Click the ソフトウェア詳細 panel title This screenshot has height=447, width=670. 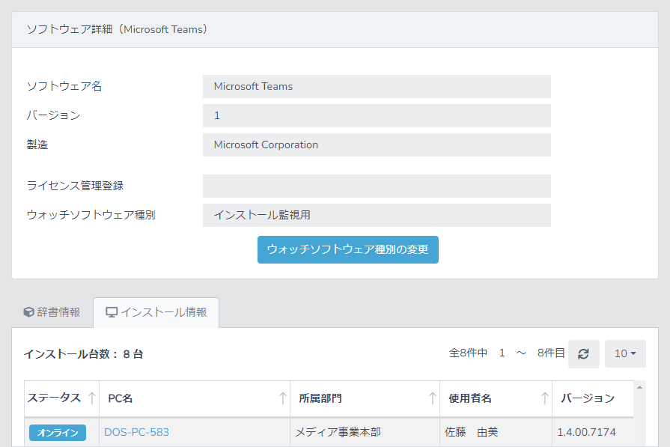(x=117, y=29)
